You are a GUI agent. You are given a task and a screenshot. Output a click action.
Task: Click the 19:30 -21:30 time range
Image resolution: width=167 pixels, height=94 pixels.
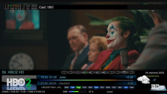point(49,77)
